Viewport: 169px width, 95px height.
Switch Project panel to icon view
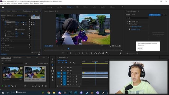[x=9, y=86]
